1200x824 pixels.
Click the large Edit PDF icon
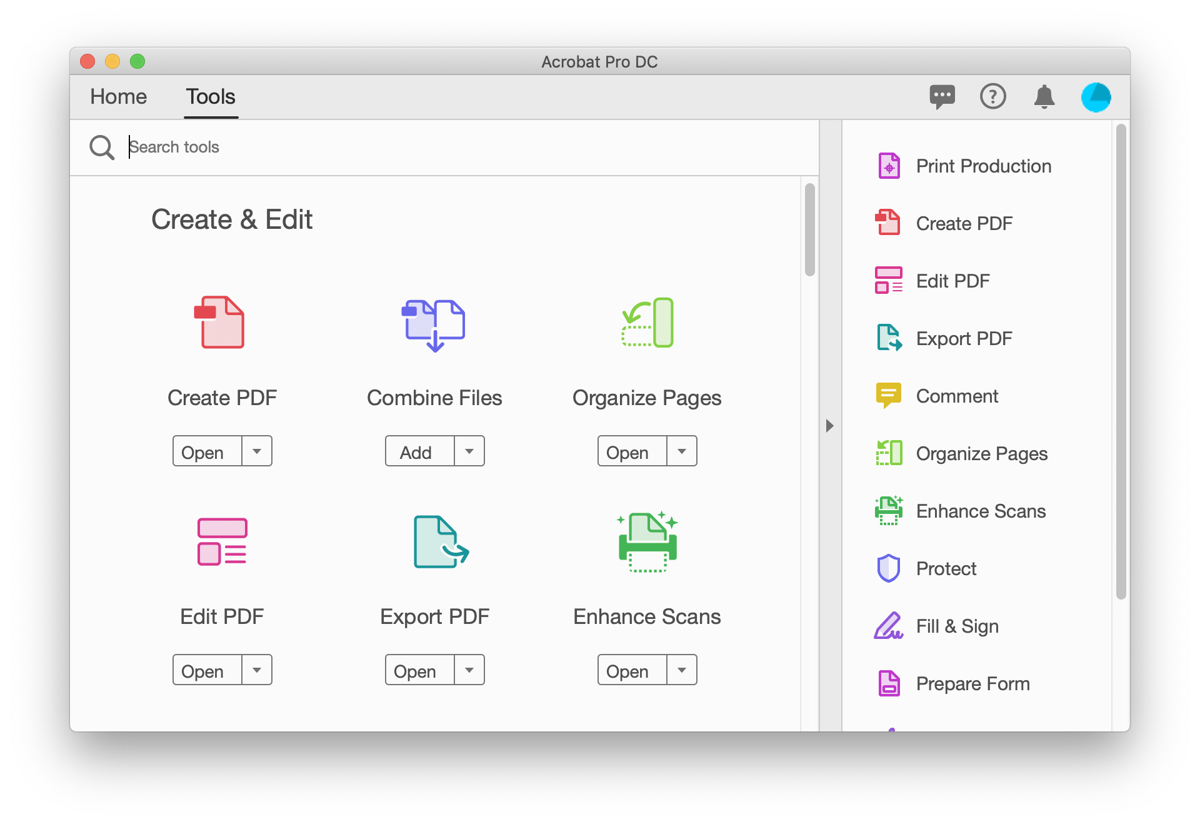coord(222,541)
